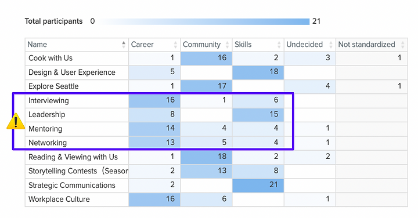This screenshot has height=218, width=418.
Task: Click the Explore Seattle row name
Action: click(x=53, y=86)
